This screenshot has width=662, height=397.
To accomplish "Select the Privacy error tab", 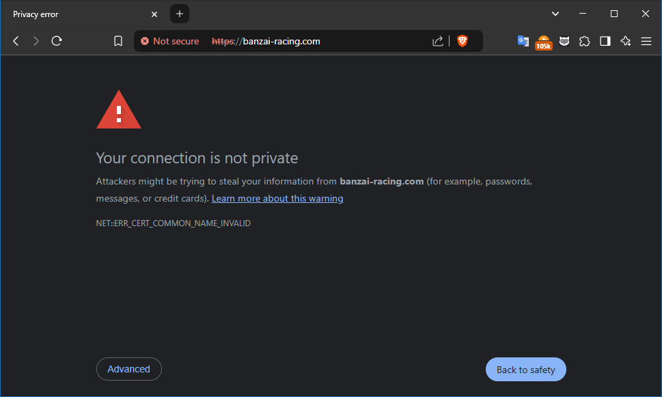I will point(75,14).
